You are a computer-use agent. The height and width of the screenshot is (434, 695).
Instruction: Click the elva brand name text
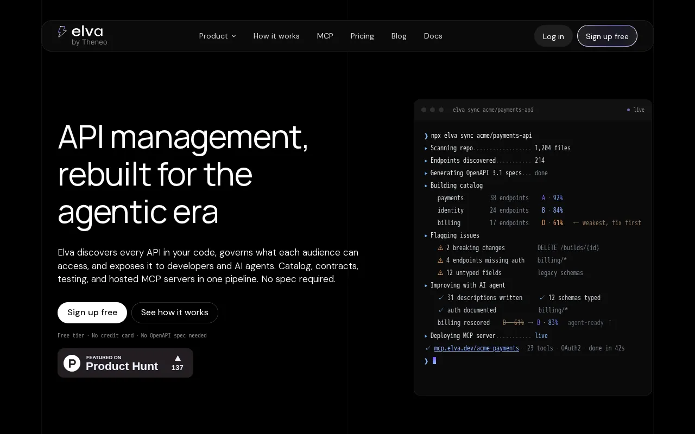pos(87,31)
